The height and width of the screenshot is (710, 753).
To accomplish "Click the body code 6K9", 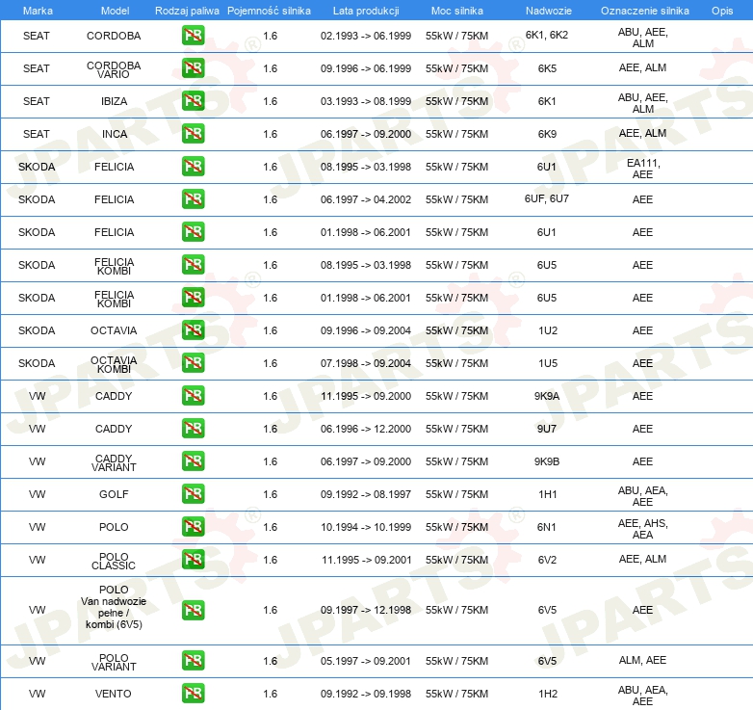I will pyautogui.click(x=547, y=134).
